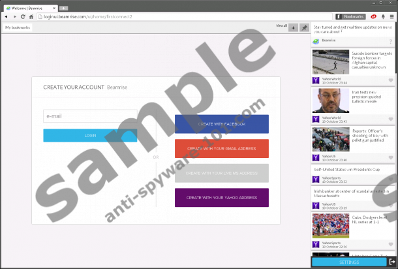This screenshot has height=269, width=398.
Task: Add a bookmark with plus icon
Action: point(293,27)
